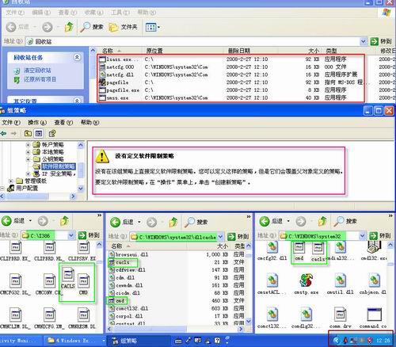Collapse the Recycle Bin Tasks panel
Screen dimensions: 396x347
(77, 57)
